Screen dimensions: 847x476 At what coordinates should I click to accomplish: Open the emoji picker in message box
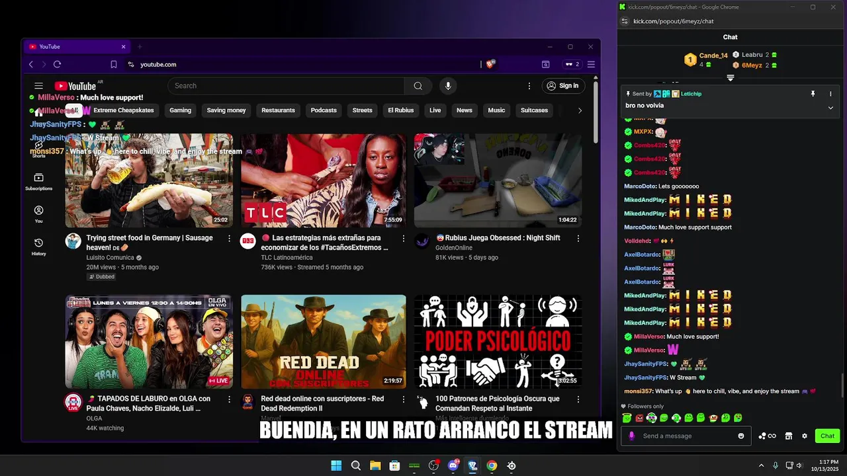[x=741, y=436]
